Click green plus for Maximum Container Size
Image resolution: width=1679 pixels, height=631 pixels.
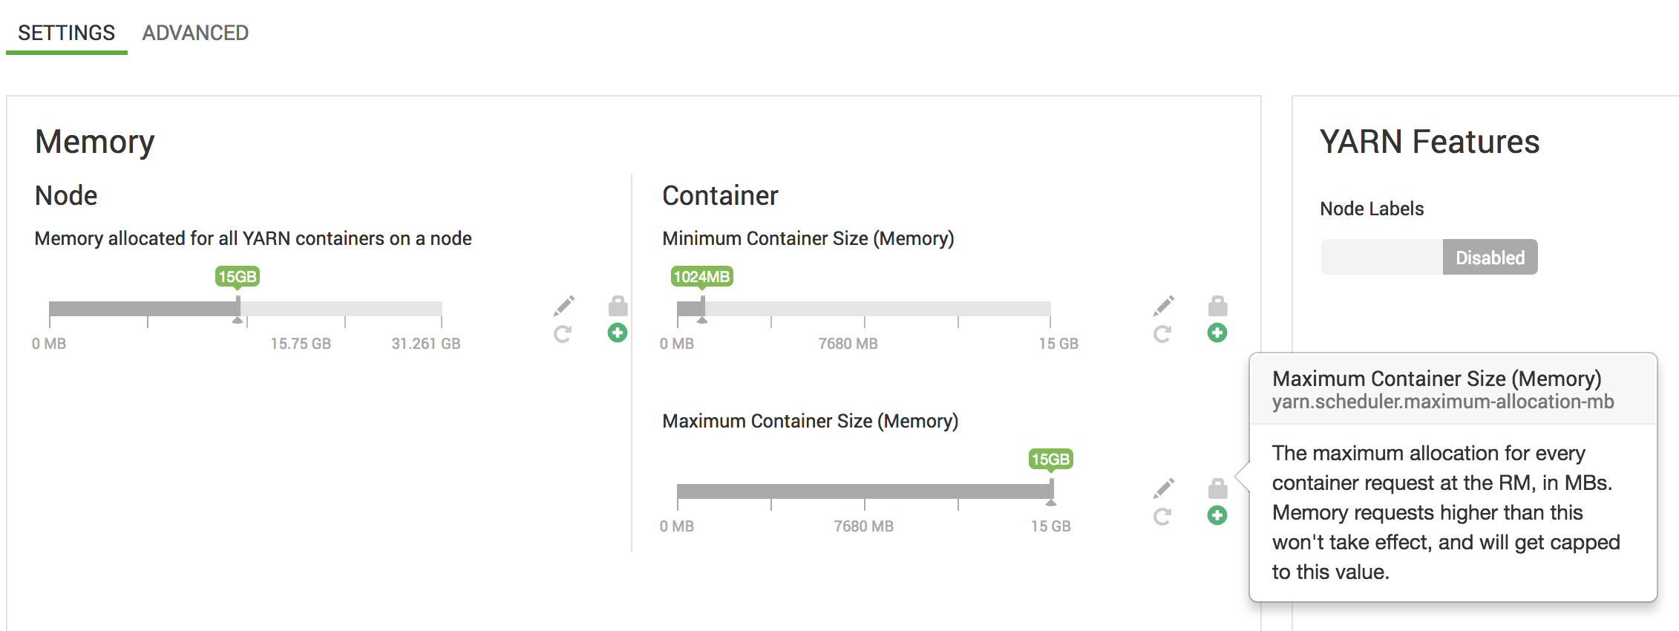pyautogui.click(x=1217, y=515)
